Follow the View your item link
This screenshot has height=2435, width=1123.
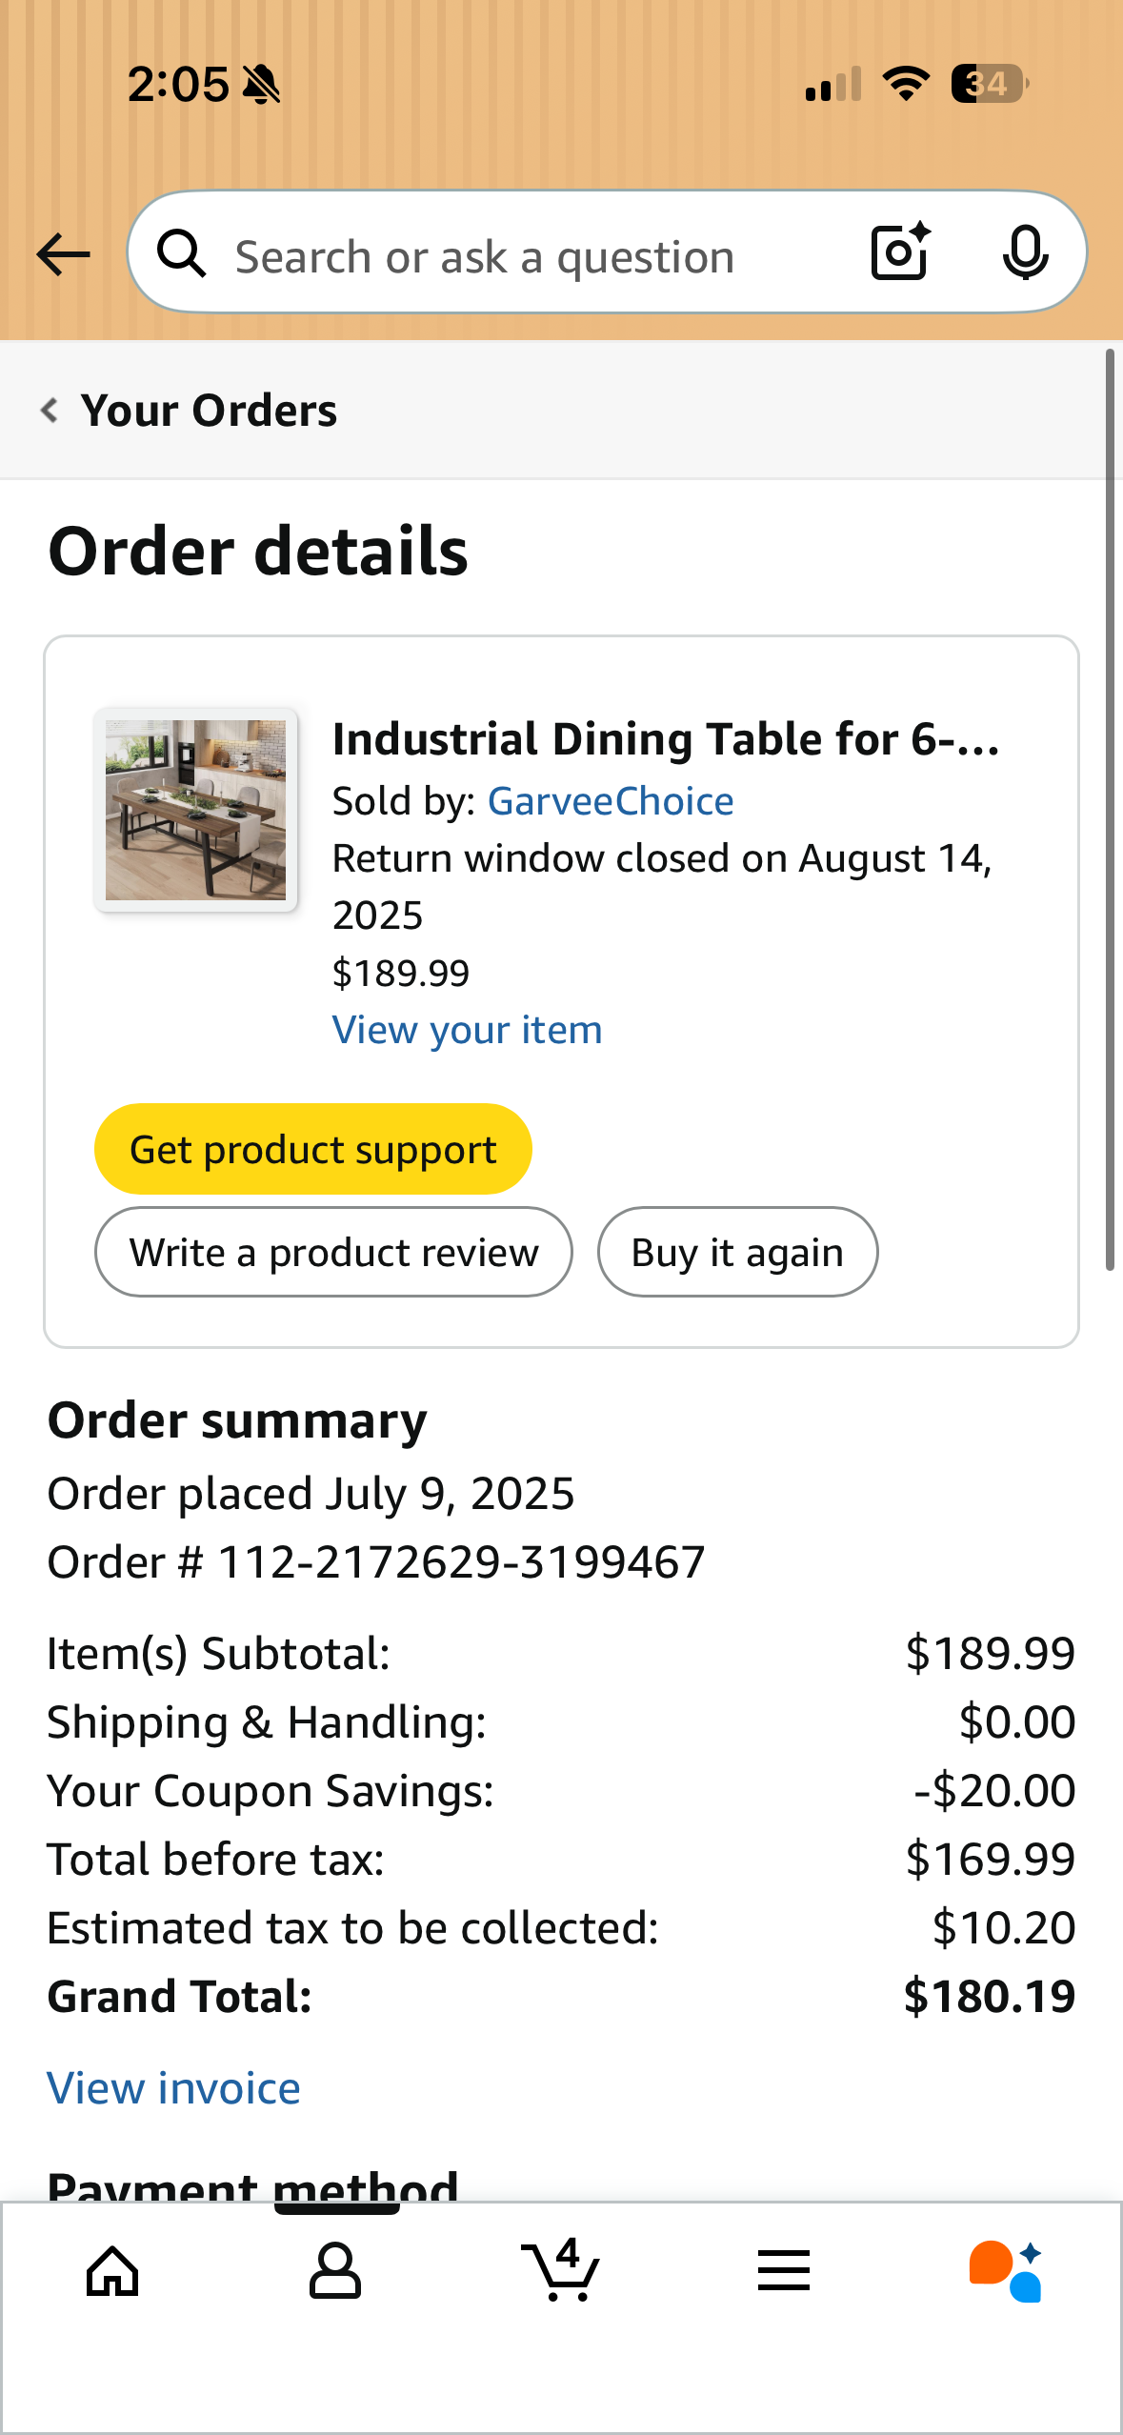pyautogui.click(x=467, y=1030)
